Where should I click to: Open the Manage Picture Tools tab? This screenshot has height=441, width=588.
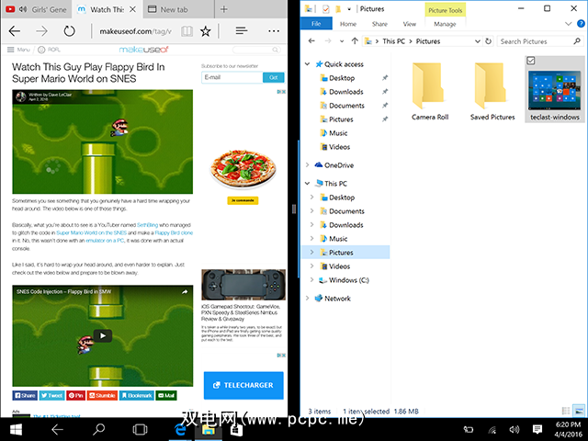pyautogui.click(x=445, y=24)
